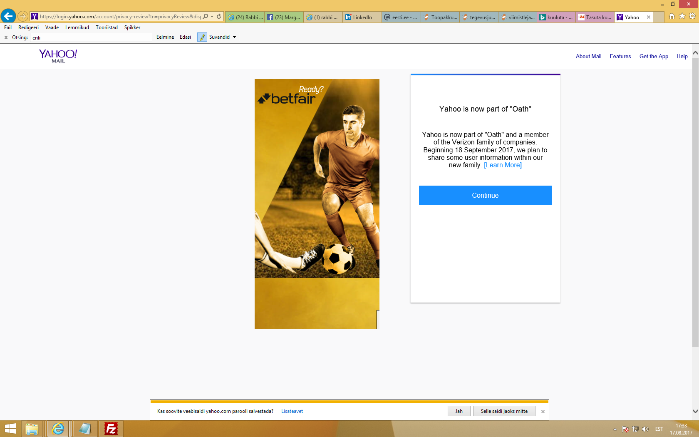The height and width of the screenshot is (437, 699).
Task: Open the browser Tools gear icon
Action: coord(692,16)
